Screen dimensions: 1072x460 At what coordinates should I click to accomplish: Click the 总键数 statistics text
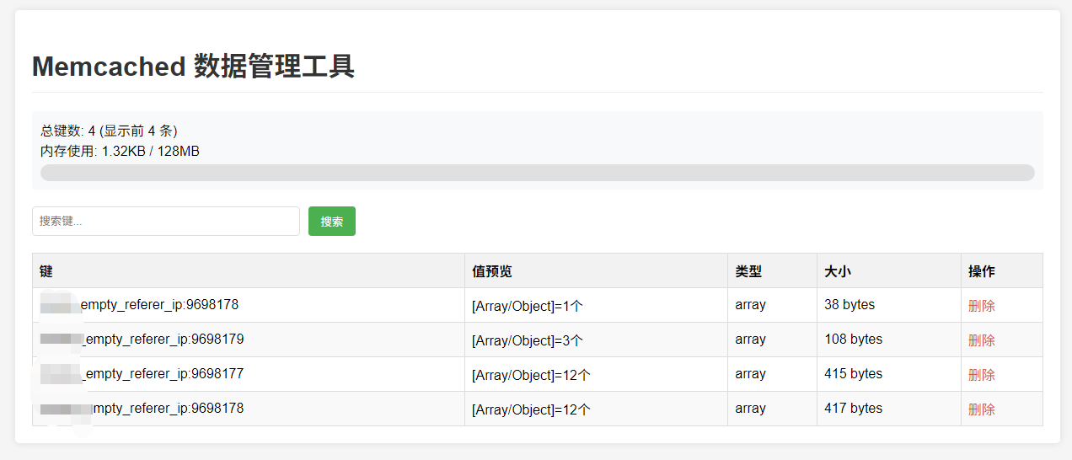tap(109, 131)
